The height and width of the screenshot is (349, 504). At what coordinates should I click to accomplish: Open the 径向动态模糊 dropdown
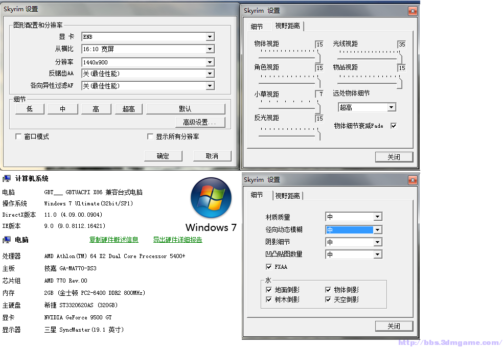tap(354, 230)
